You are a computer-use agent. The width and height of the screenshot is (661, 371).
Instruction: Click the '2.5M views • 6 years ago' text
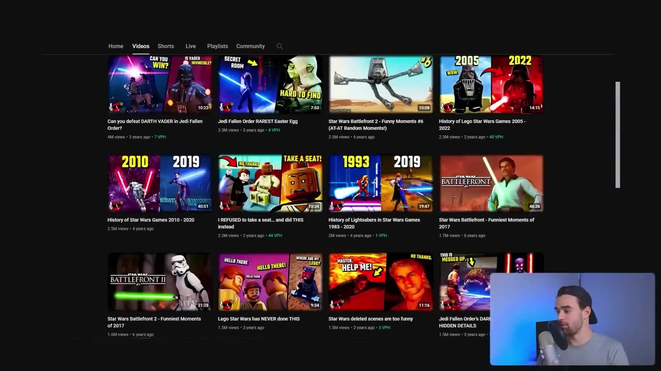(x=352, y=137)
